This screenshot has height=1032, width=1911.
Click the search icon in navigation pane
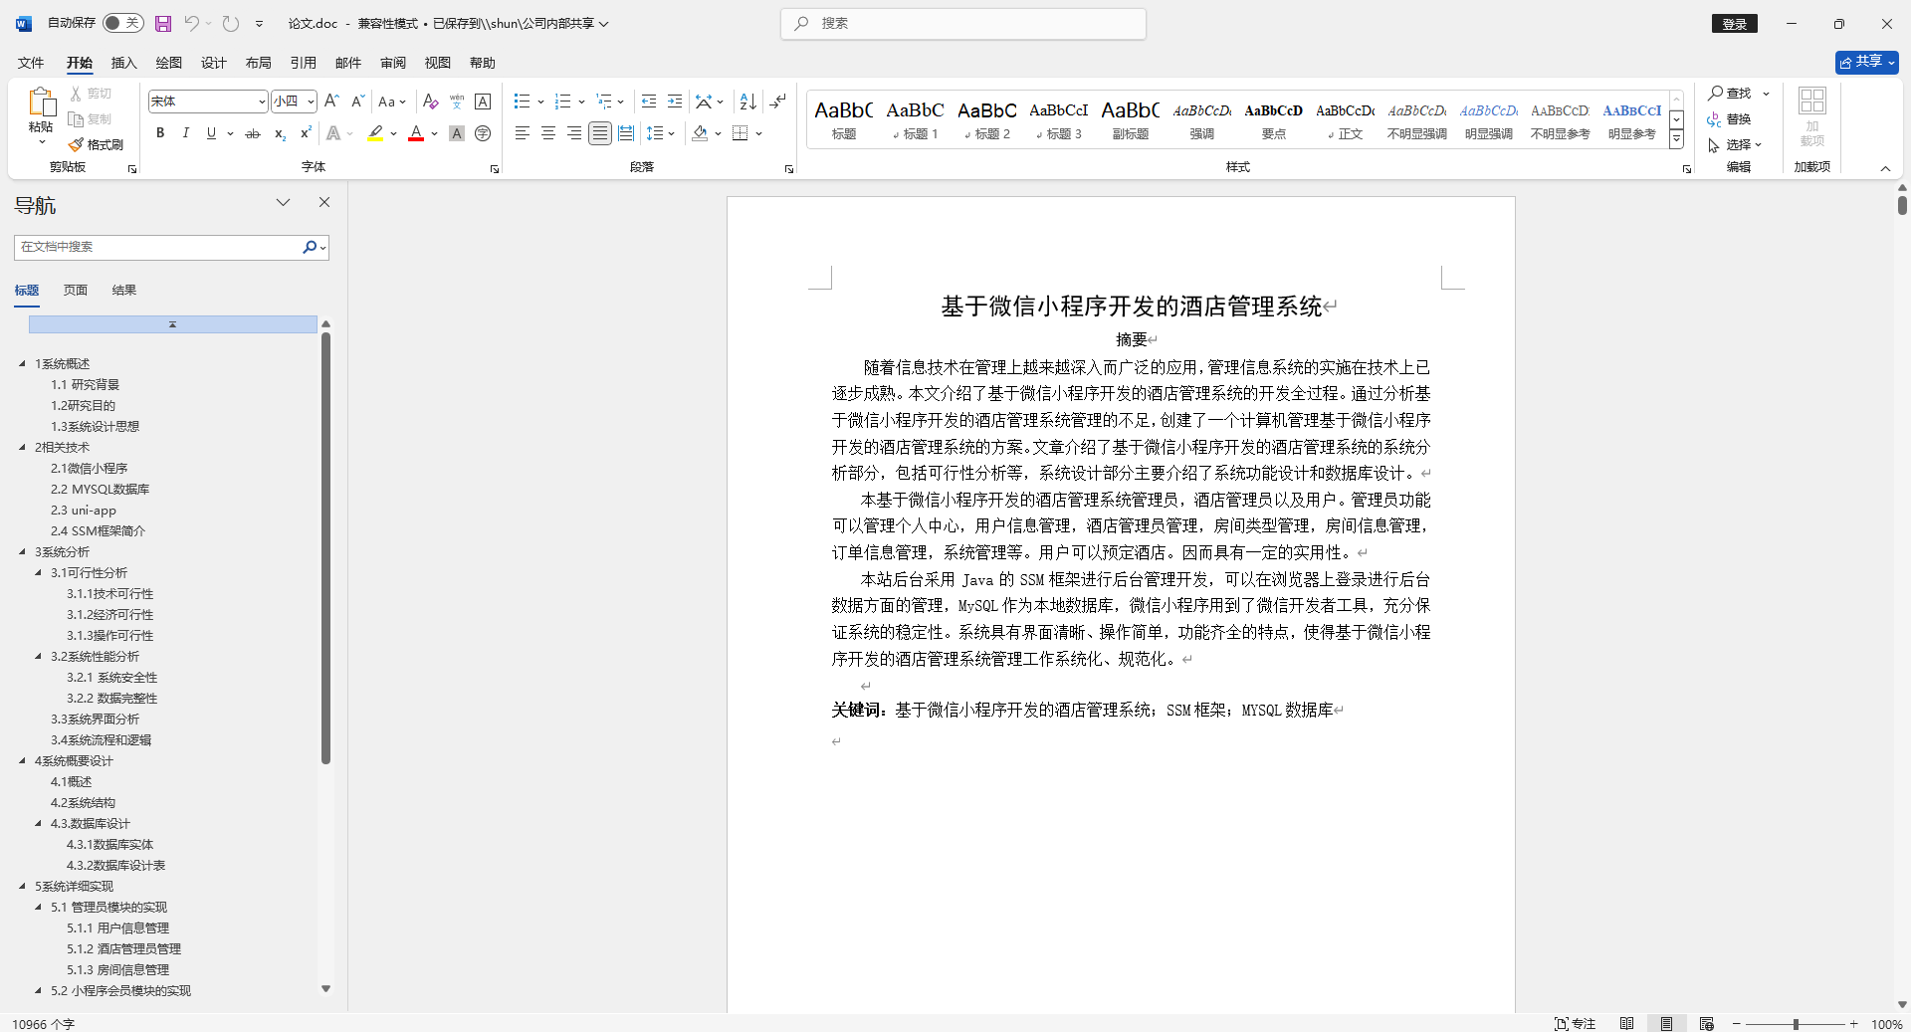click(x=310, y=247)
